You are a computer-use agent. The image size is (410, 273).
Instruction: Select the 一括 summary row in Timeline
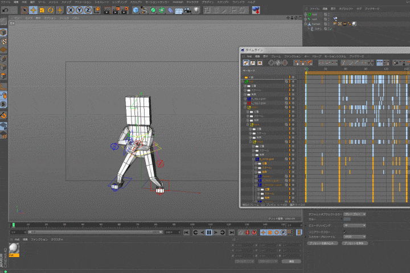tap(269, 77)
